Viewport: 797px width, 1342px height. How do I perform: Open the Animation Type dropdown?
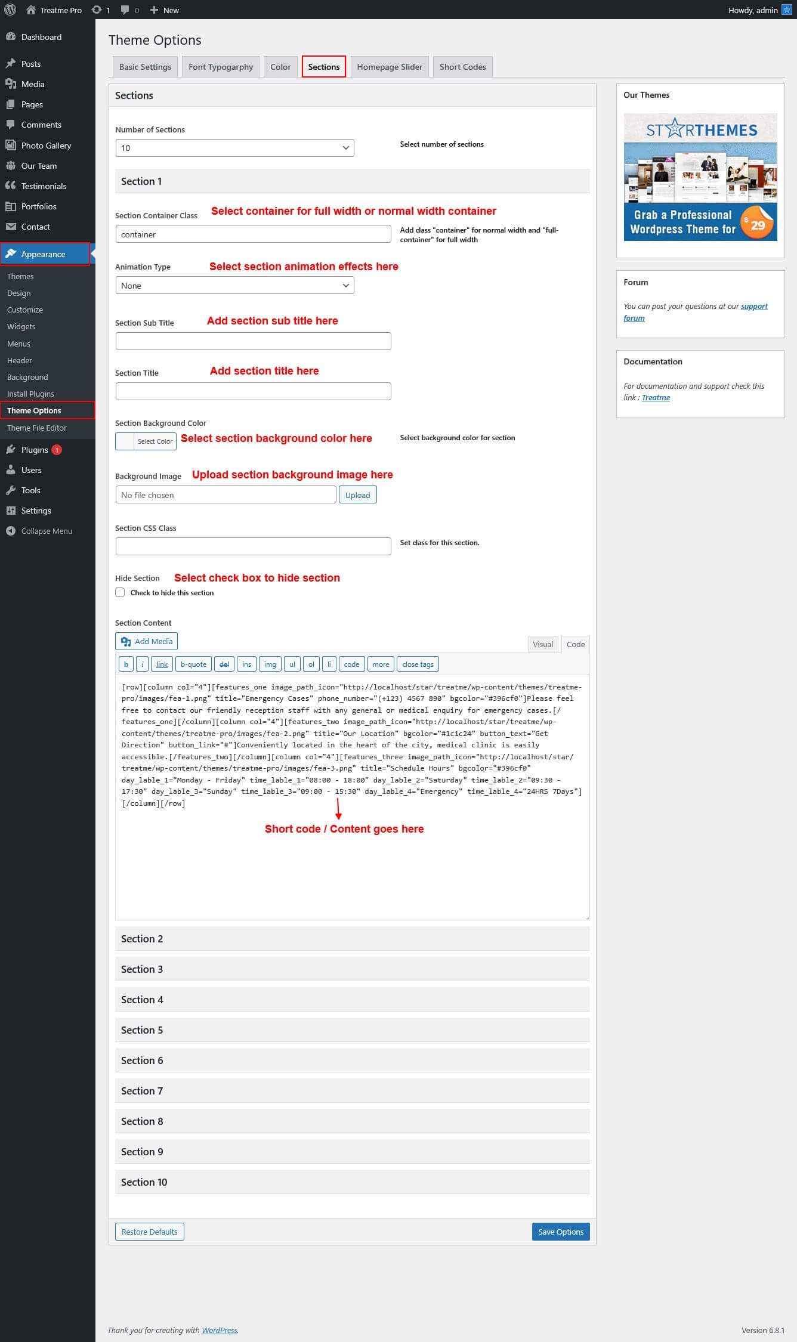(x=234, y=286)
